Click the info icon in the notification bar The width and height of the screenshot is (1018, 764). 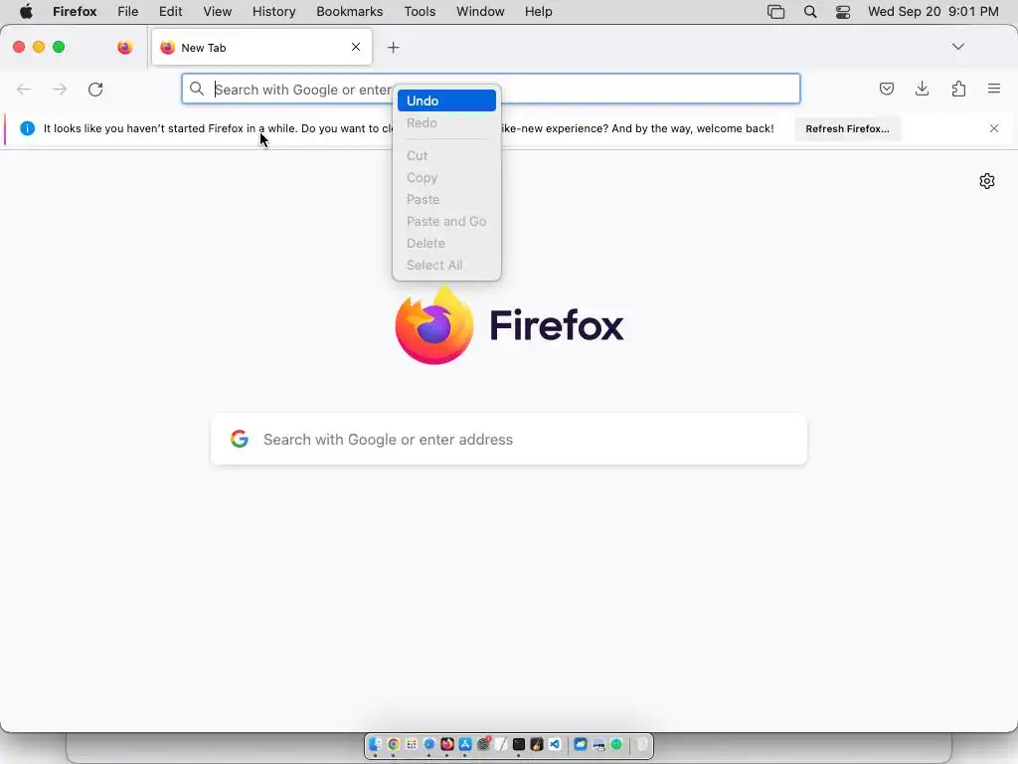click(27, 128)
